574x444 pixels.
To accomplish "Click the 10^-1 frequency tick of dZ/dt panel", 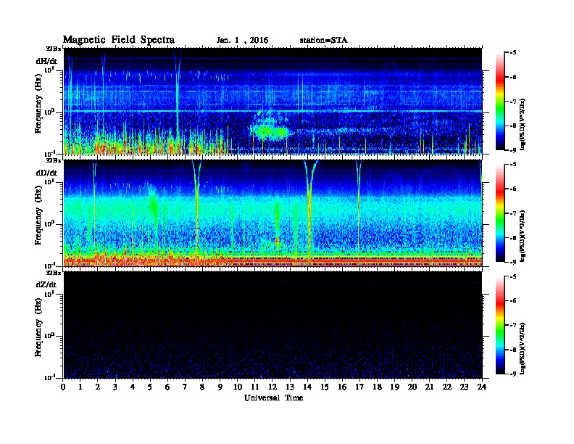I will [49, 377].
